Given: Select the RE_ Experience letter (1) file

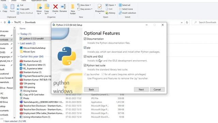Looking at the screenshot, I should click(x=34, y=65).
